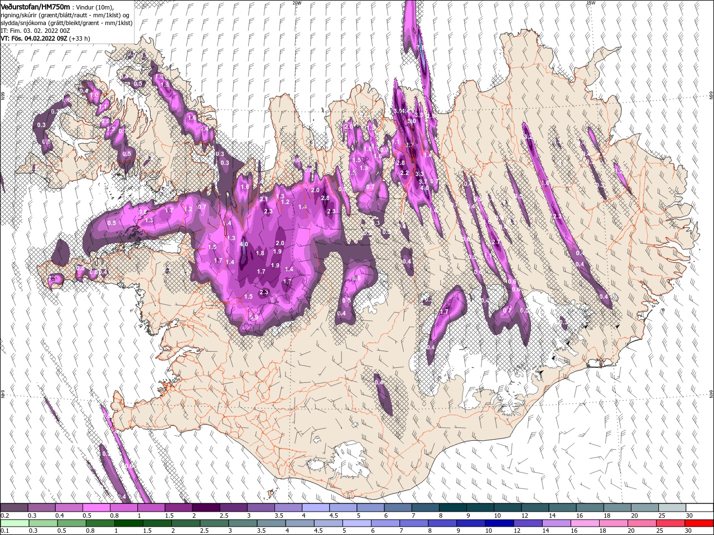This screenshot has width=714, height=535.
Task: Pick the 0.8 swatch in upper snow legend
Action: coord(123,508)
